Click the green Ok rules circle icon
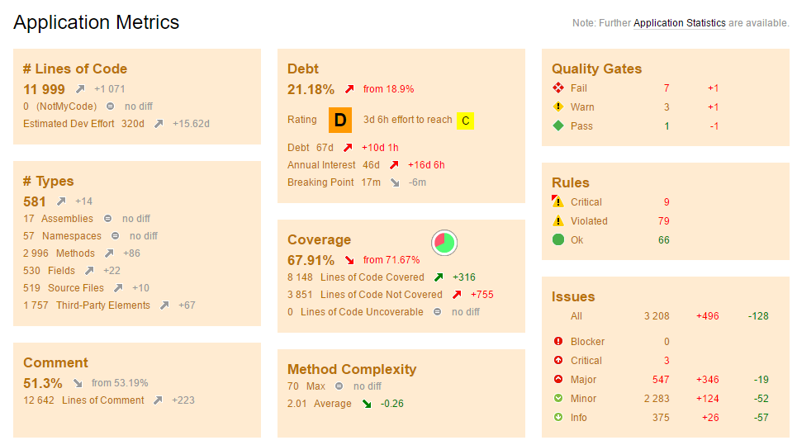Viewport: 797px width, 445px height. click(558, 240)
